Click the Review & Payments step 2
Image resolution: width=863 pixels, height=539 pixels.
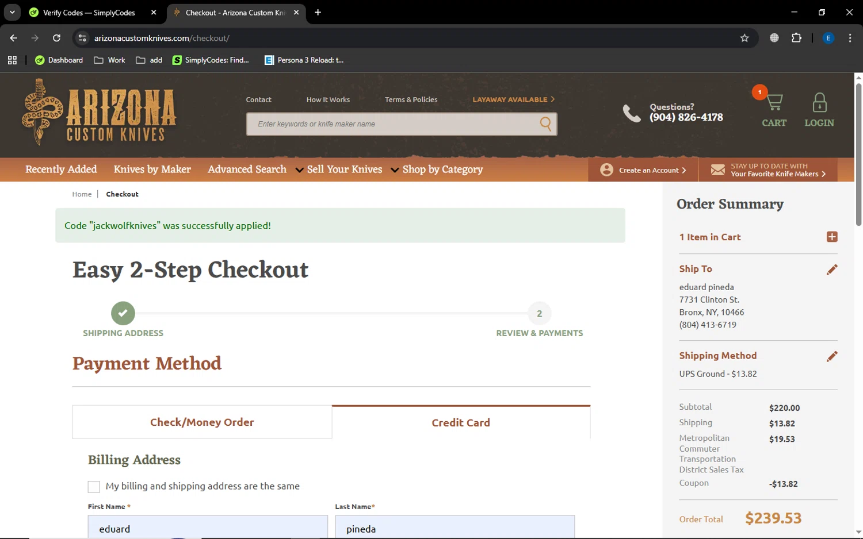(x=540, y=314)
